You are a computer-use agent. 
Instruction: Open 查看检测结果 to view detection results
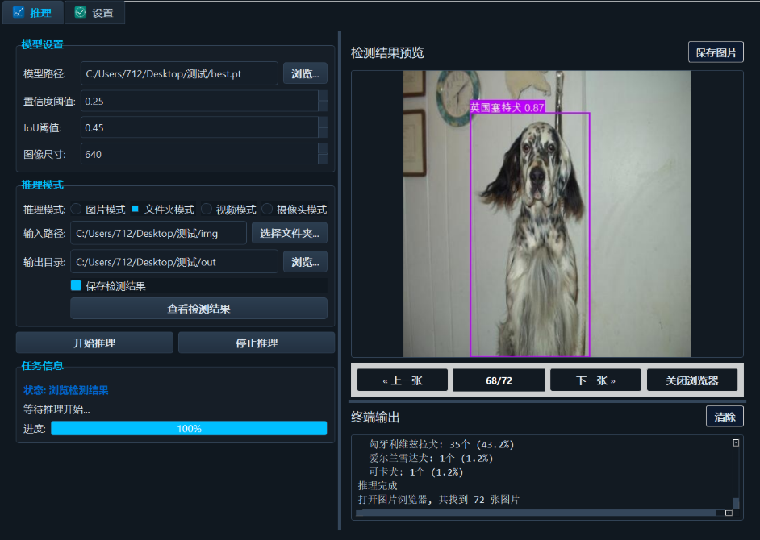198,308
